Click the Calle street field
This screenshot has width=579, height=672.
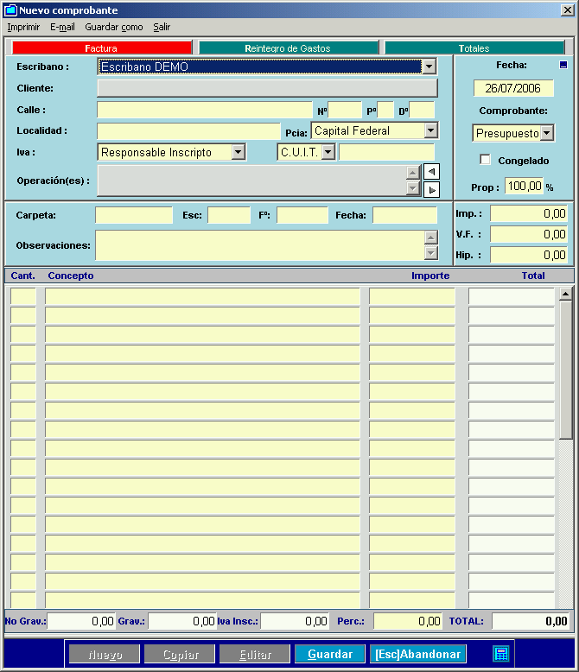(x=205, y=110)
